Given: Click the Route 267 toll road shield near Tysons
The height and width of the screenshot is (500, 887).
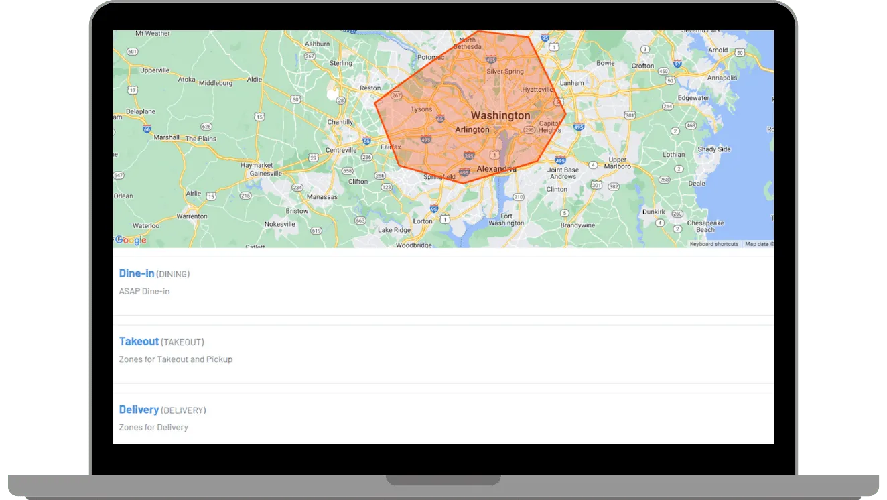Looking at the screenshot, I should click(397, 95).
